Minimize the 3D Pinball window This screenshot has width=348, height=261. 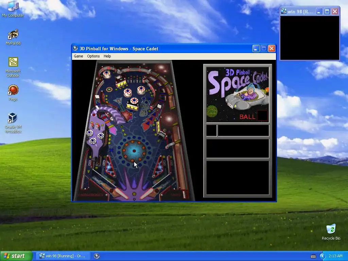pyautogui.click(x=256, y=48)
